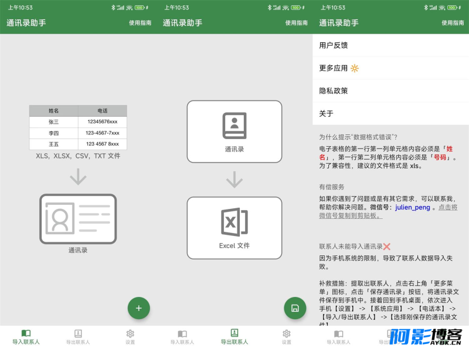Tap the red X after 联系人未能导入通讯录

386,246
